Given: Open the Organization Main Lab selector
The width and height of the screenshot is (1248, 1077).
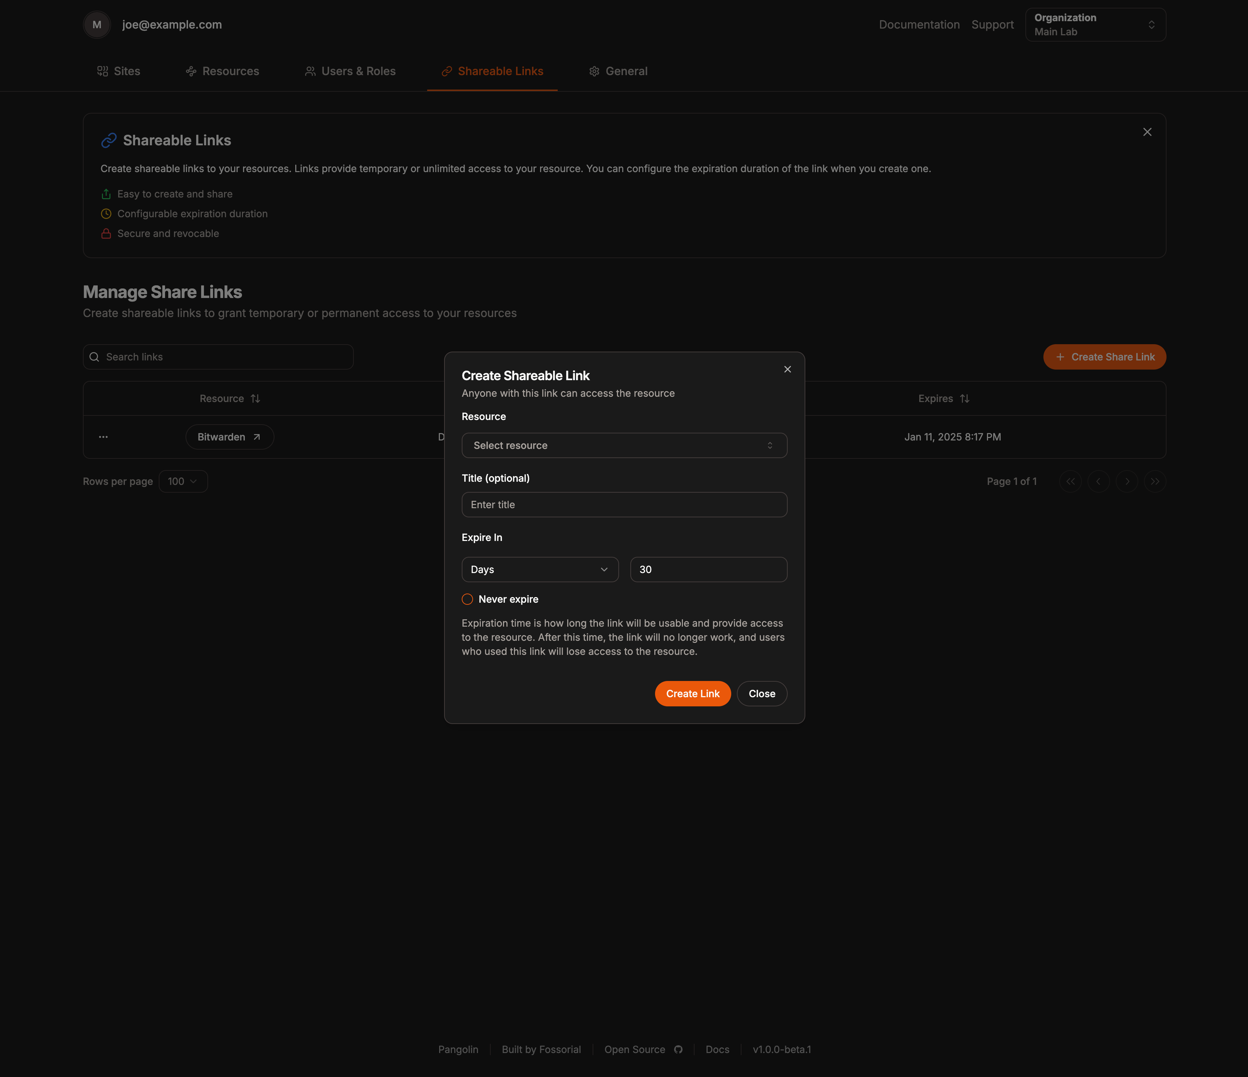Looking at the screenshot, I should [1095, 24].
